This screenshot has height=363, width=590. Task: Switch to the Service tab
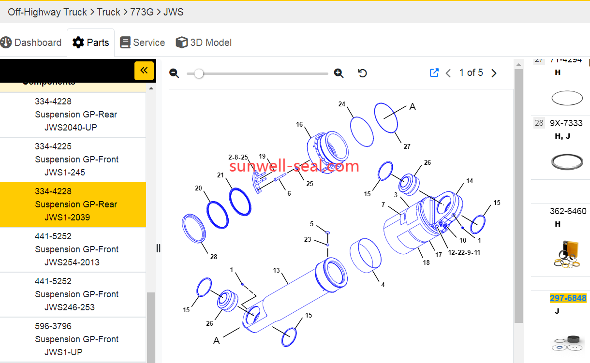point(143,43)
